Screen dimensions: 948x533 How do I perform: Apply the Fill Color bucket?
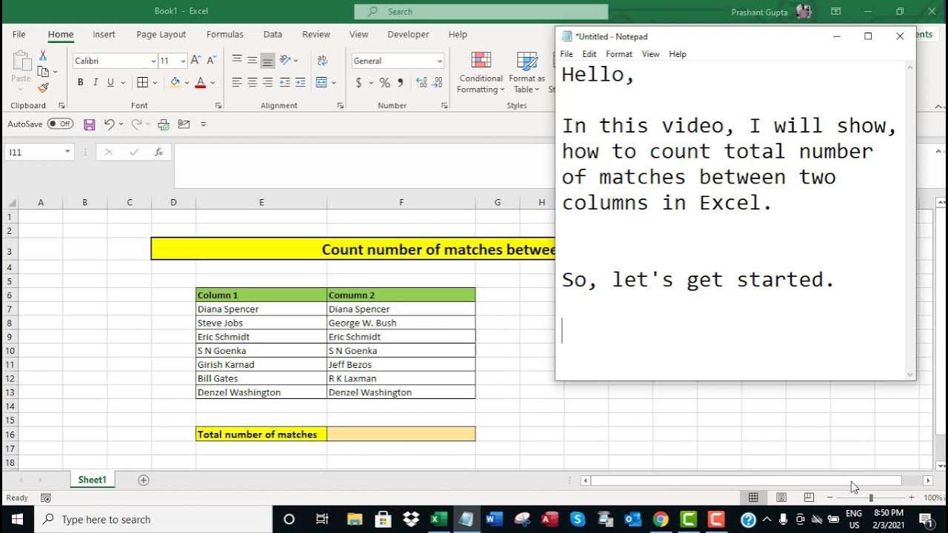coord(176,83)
